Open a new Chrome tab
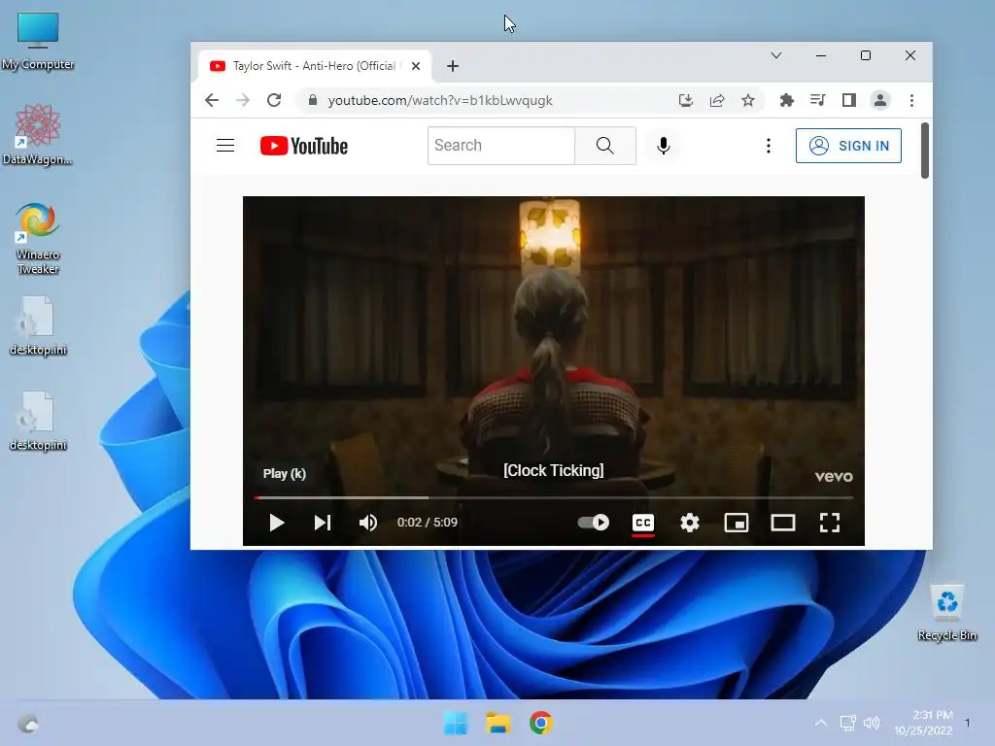 tap(453, 66)
